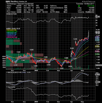Click the Ask value '10.170'
This screenshot has width=102, height=103.
tap(31, 6)
